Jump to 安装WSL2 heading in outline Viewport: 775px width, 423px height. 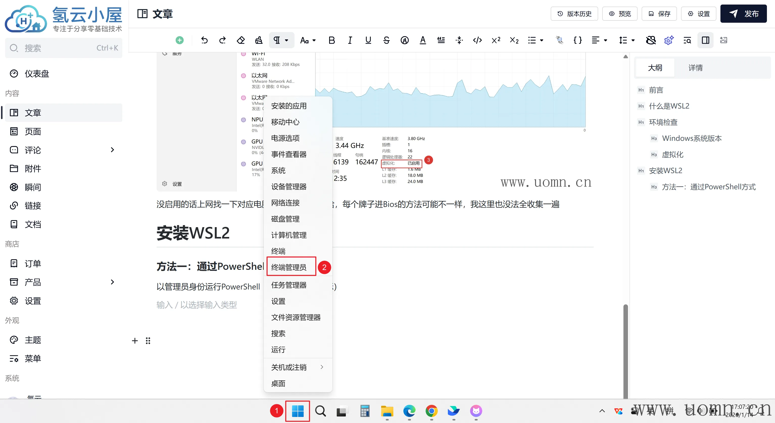coord(665,170)
